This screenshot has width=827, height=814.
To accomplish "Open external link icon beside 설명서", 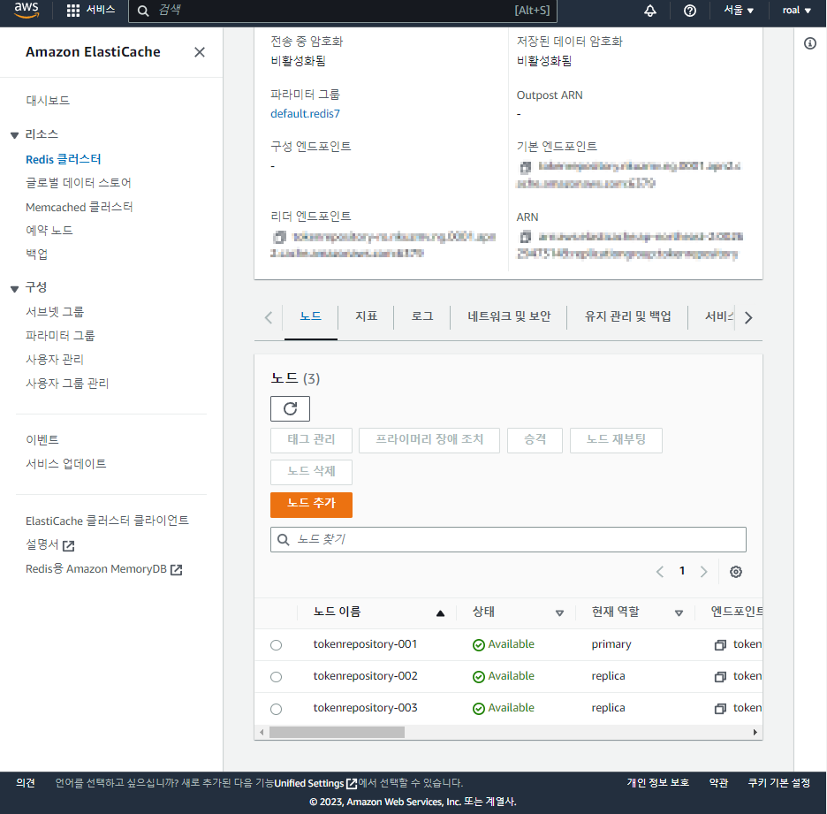I will pyautogui.click(x=69, y=545).
